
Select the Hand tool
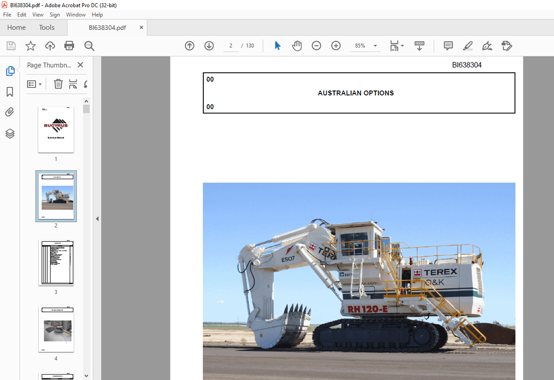click(x=297, y=45)
